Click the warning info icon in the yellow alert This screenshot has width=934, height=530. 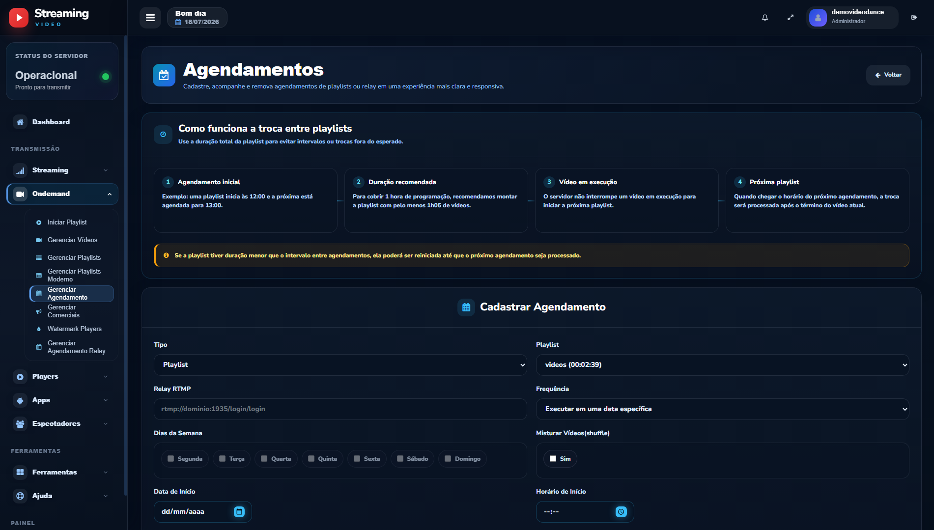[x=166, y=255]
